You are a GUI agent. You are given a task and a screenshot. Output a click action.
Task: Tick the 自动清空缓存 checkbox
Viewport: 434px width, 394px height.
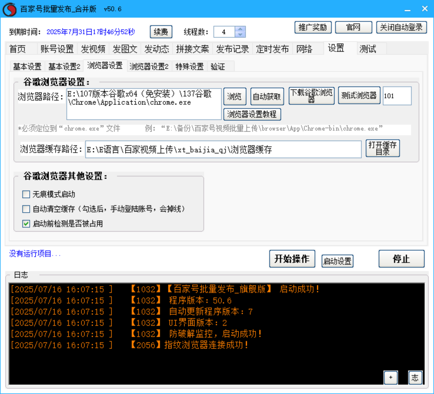[x=26, y=209]
